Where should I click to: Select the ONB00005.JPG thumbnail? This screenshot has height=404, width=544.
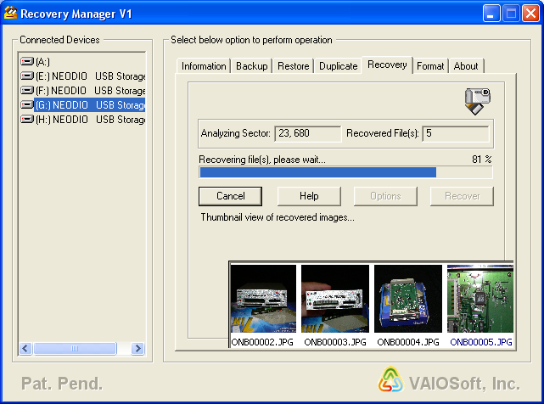pyautogui.click(x=480, y=299)
